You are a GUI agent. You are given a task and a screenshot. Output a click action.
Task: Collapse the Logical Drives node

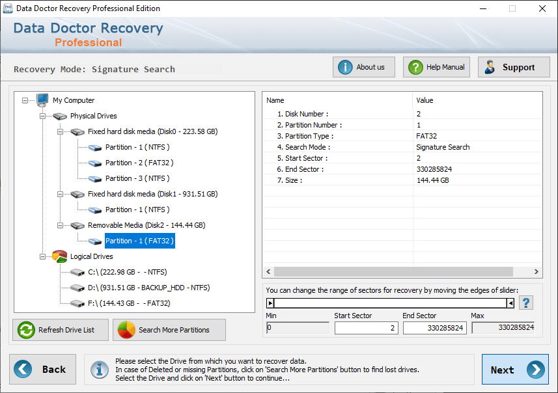pos(43,257)
